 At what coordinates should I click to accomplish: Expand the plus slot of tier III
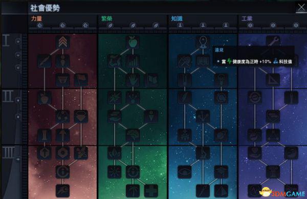click(18, 159)
